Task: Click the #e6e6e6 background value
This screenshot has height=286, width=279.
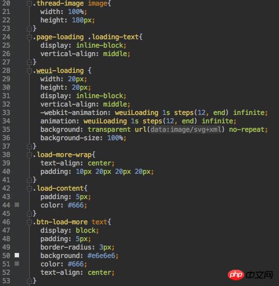Action: [x=101, y=256]
